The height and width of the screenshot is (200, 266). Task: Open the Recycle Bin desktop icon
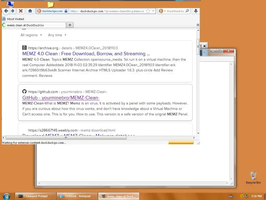253,178
